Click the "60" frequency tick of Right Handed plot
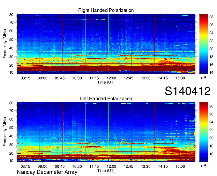 [x=11, y=31]
